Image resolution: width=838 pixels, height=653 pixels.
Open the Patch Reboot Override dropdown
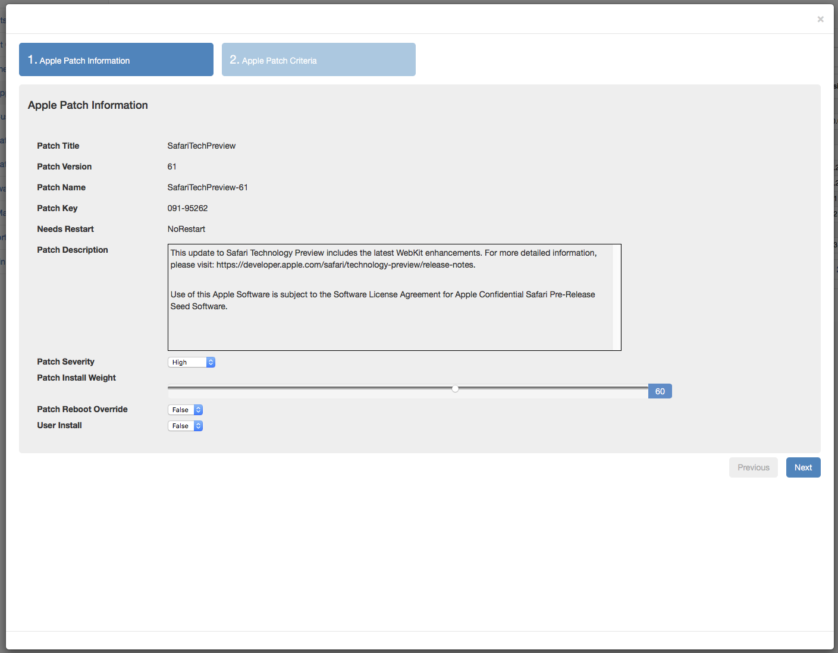(186, 410)
